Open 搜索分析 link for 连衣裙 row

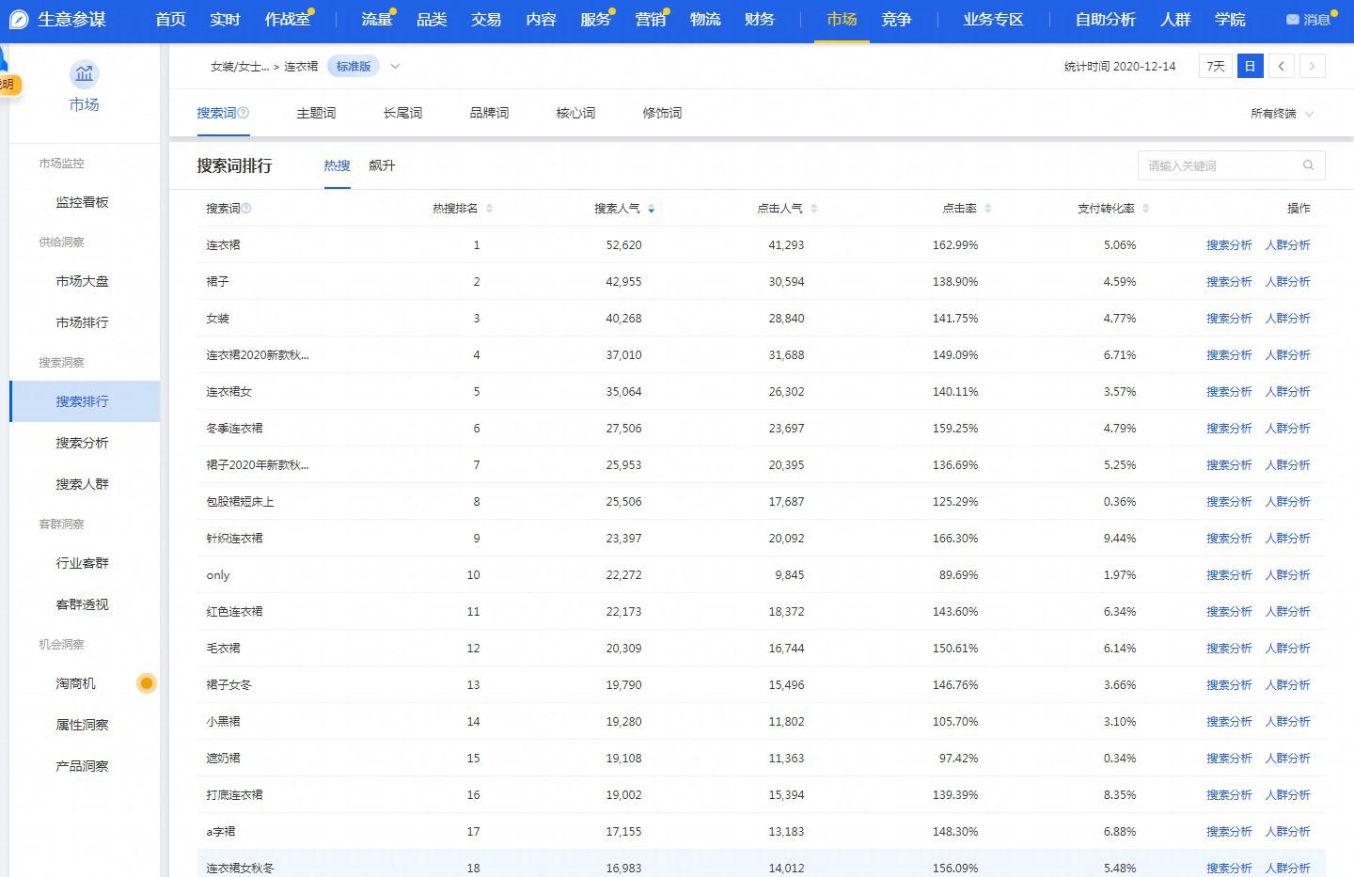[x=1228, y=245]
